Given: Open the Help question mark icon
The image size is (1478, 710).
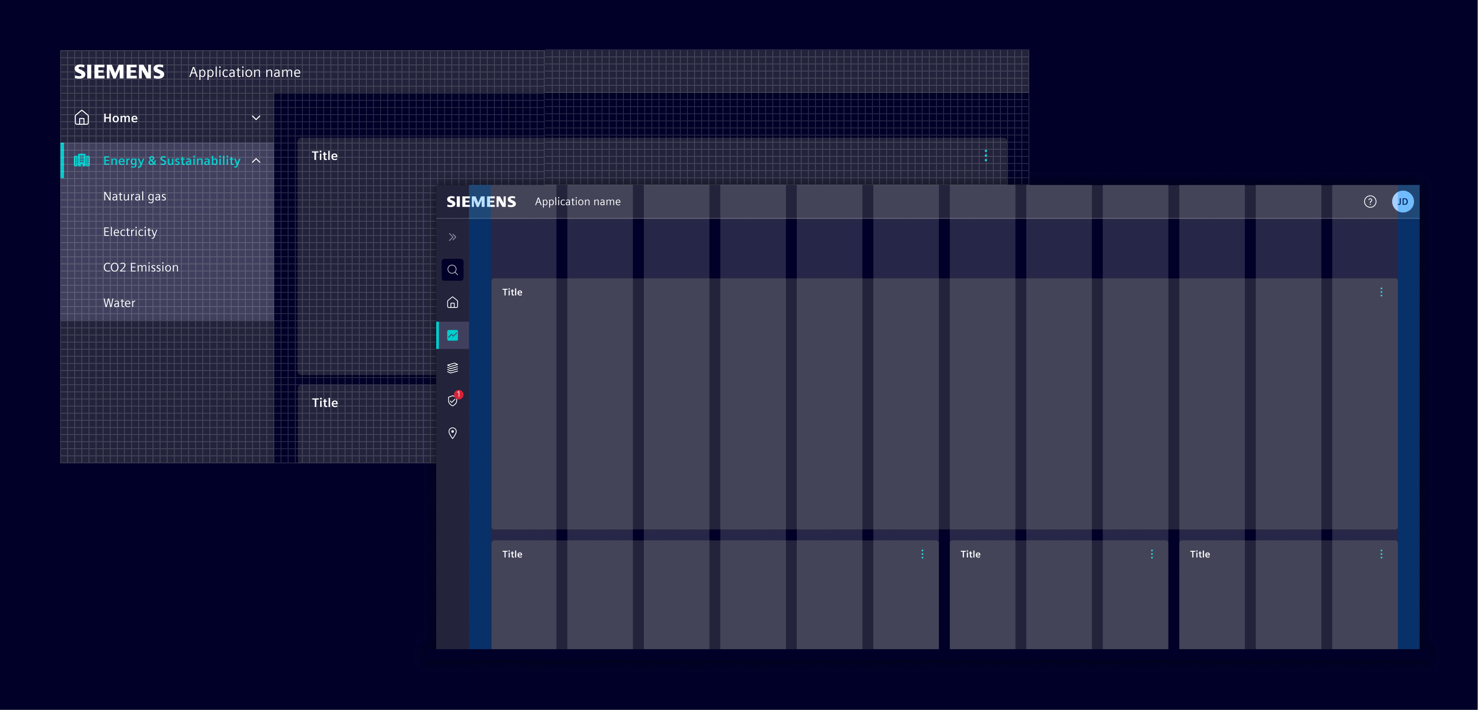Looking at the screenshot, I should click(x=1370, y=201).
